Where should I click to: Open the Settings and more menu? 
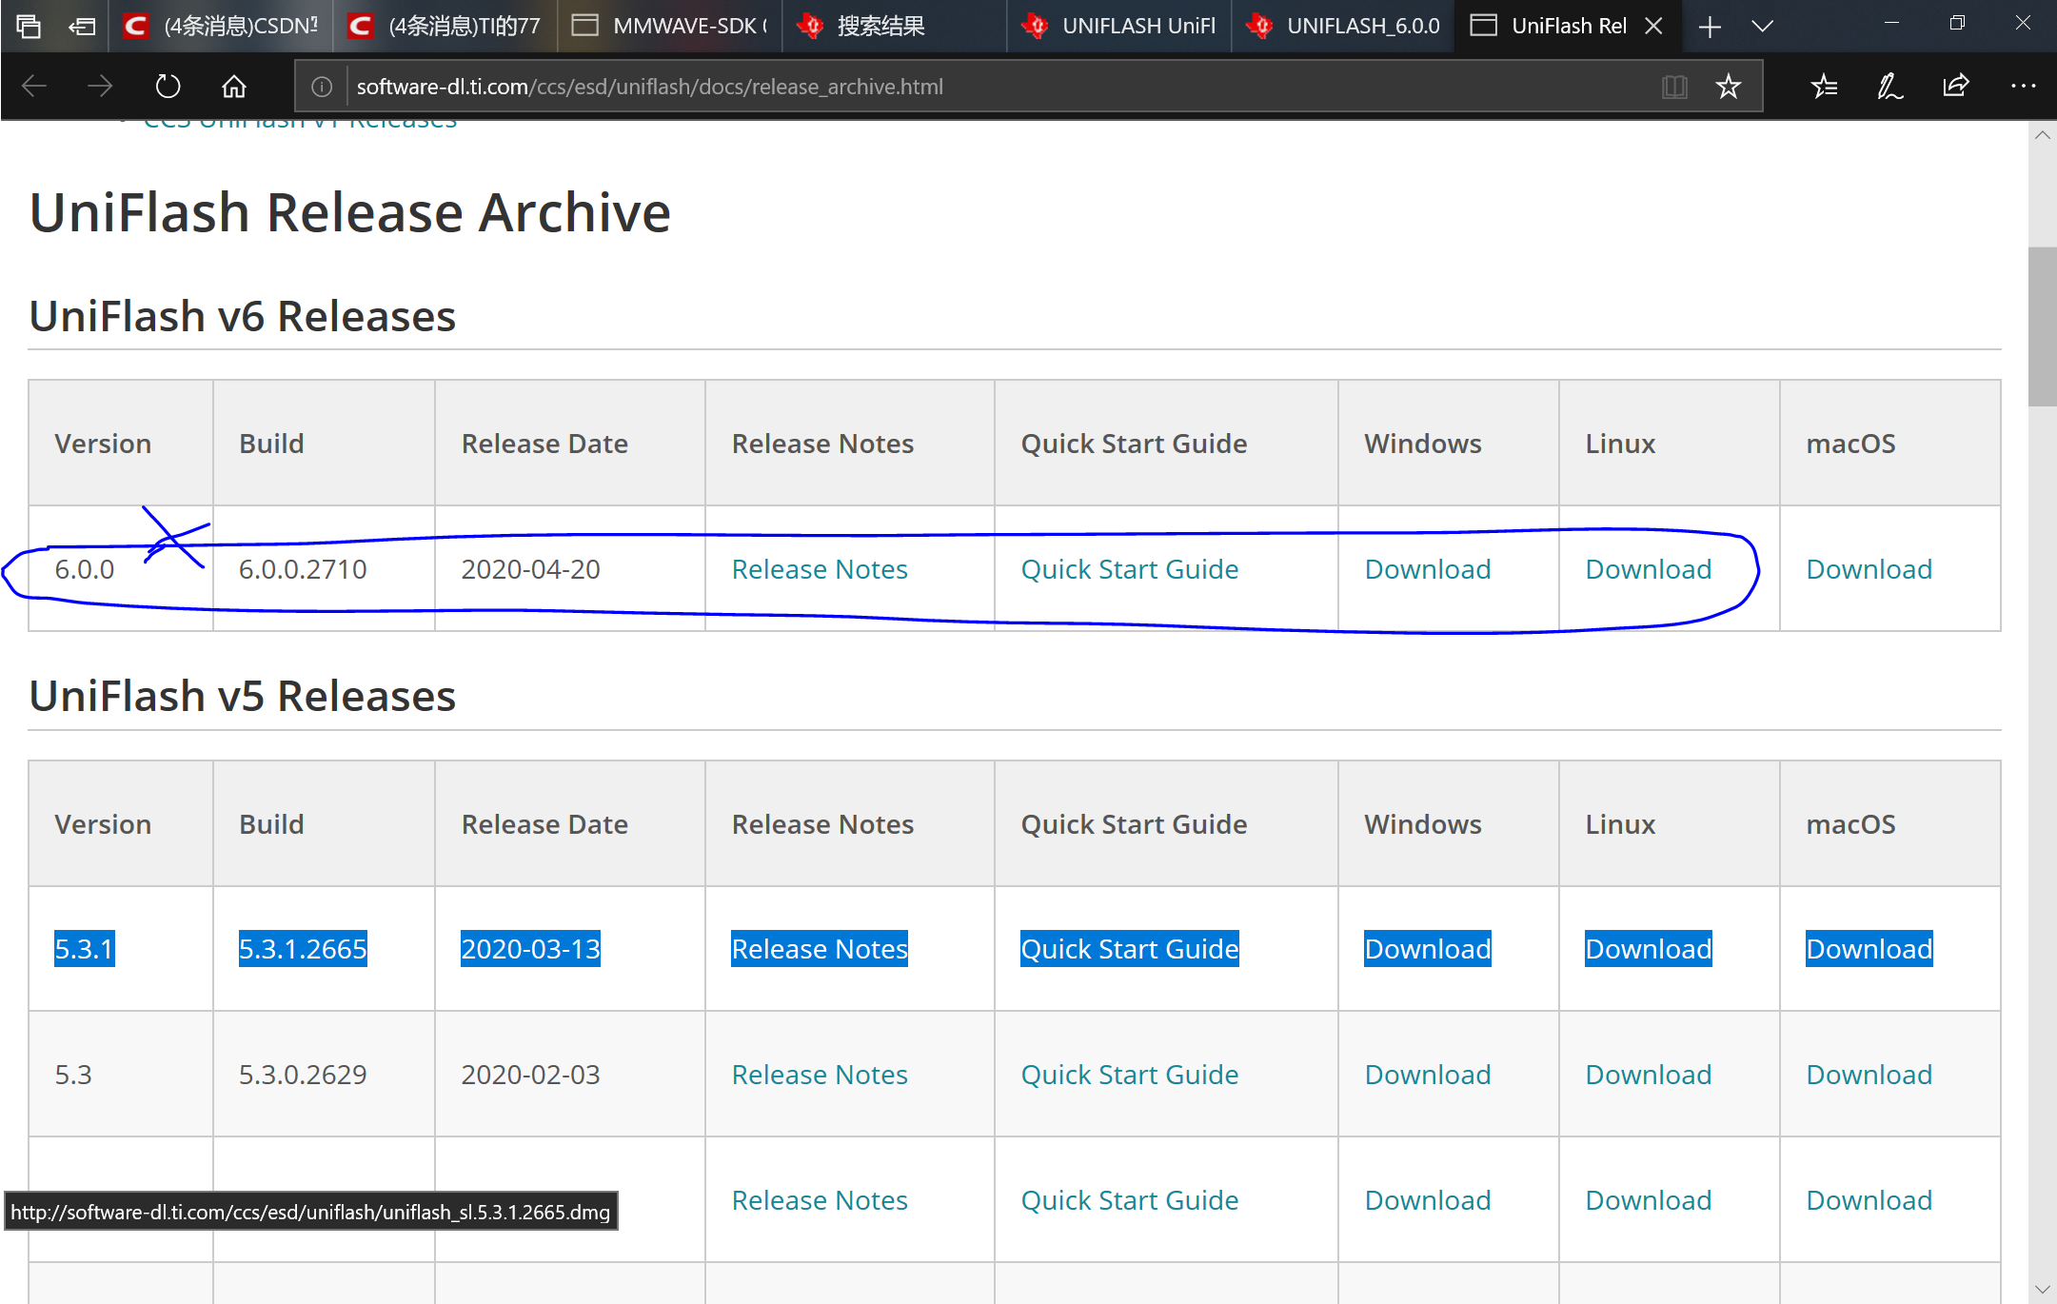pyautogui.click(x=2023, y=87)
